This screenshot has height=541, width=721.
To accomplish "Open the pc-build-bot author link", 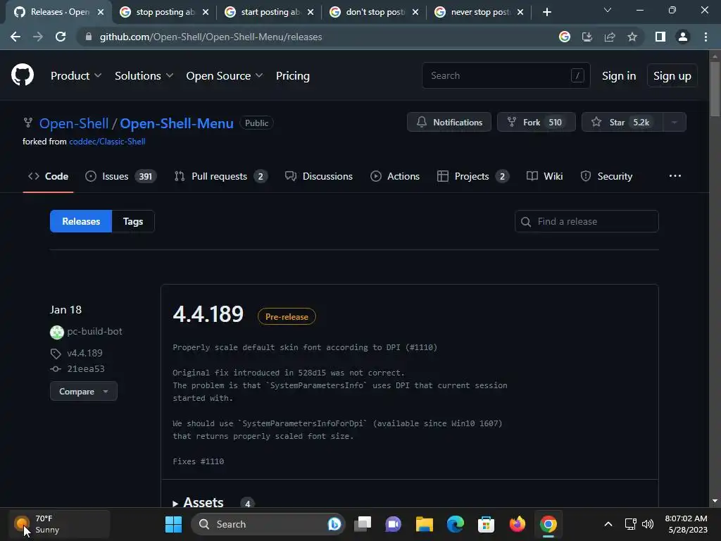I will click(95, 331).
